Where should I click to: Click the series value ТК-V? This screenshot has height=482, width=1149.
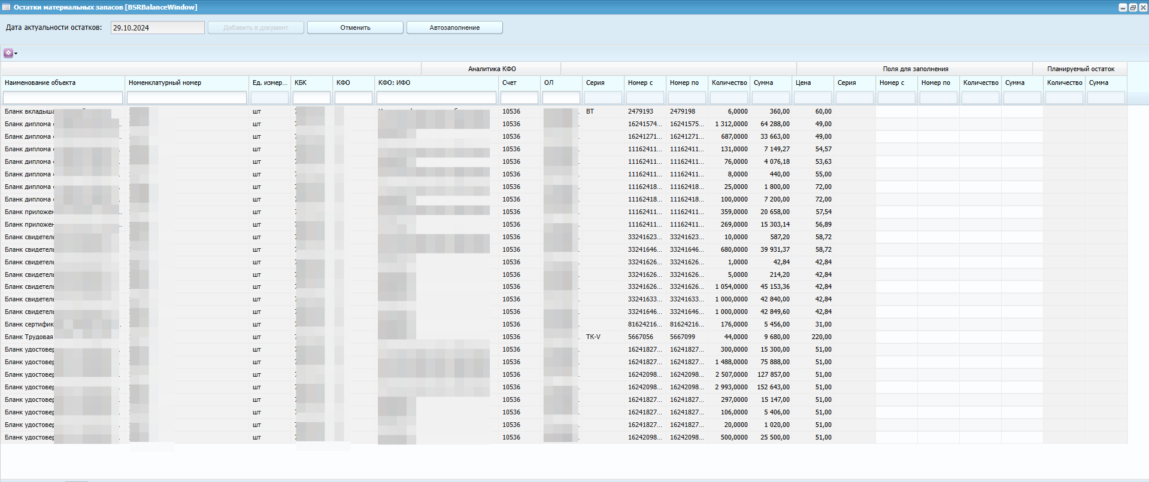(x=593, y=337)
